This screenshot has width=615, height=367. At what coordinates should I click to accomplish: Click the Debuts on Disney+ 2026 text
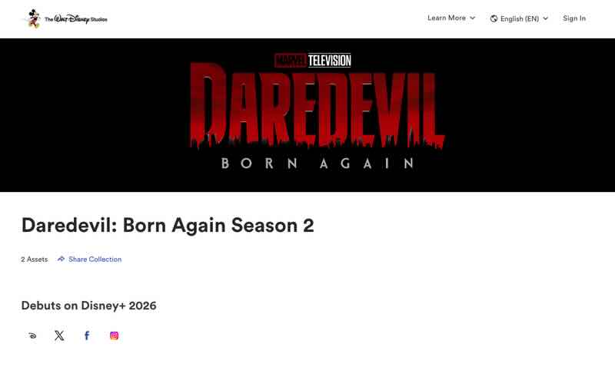pyautogui.click(x=88, y=306)
